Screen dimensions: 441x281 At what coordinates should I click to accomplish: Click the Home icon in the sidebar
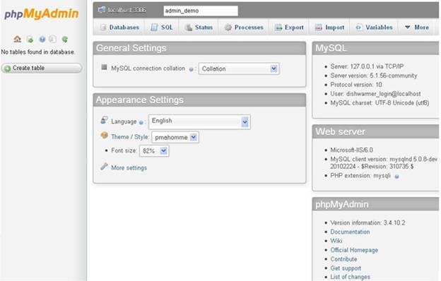coord(18,39)
